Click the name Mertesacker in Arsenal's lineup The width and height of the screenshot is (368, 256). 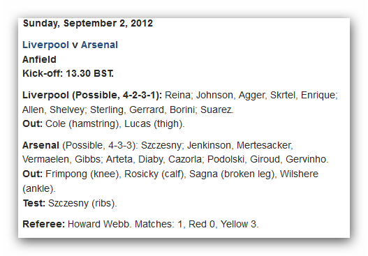coord(265,145)
